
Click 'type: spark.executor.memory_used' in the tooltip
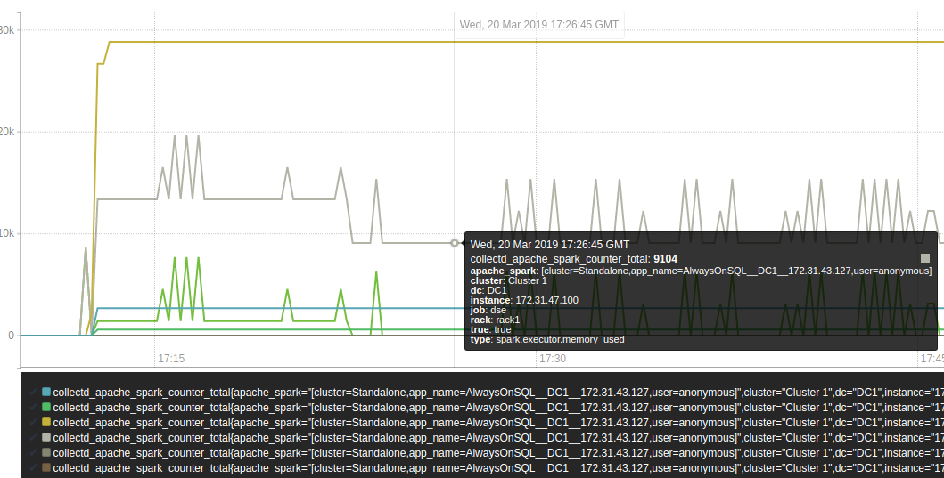(547, 340)
